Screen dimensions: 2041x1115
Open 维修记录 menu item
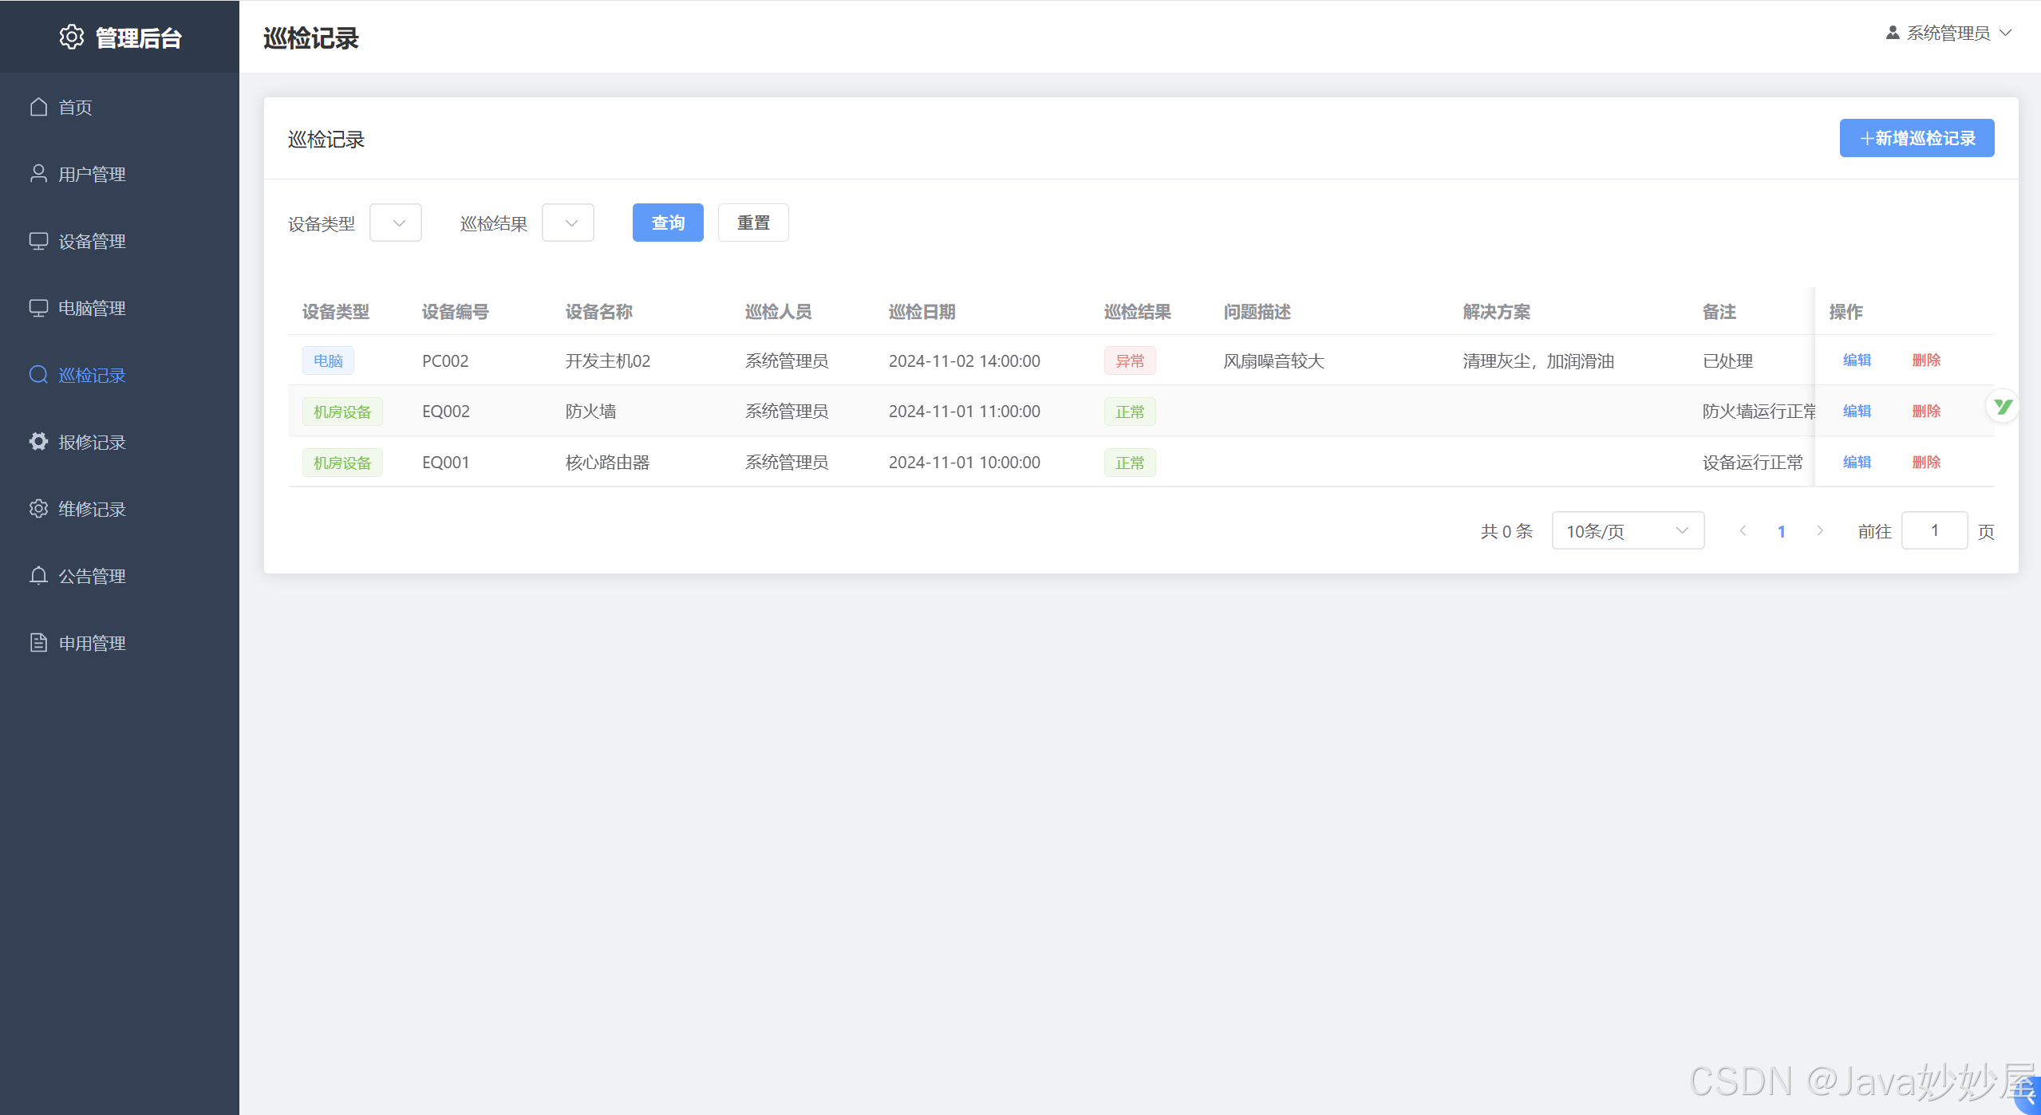pos(120,509)
